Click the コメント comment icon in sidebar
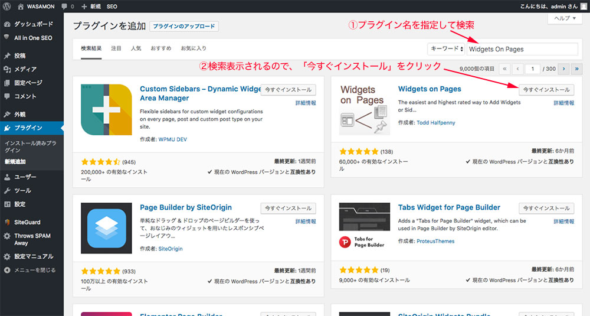Viewport: 590px width, 316px height. [7, 96]
